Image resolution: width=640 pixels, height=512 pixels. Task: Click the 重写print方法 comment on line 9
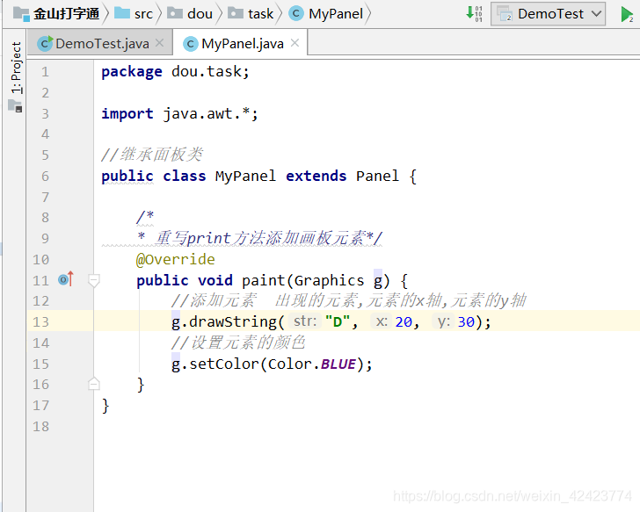point(259,238)
